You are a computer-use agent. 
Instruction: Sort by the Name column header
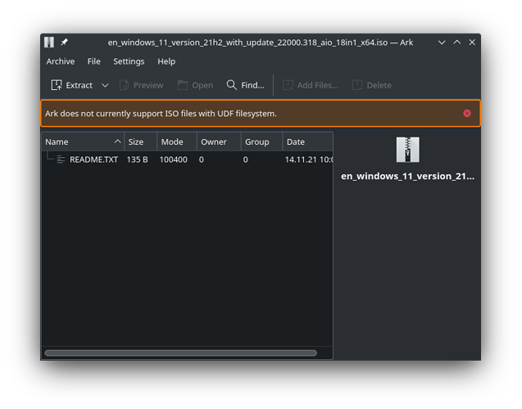(83, 142)
